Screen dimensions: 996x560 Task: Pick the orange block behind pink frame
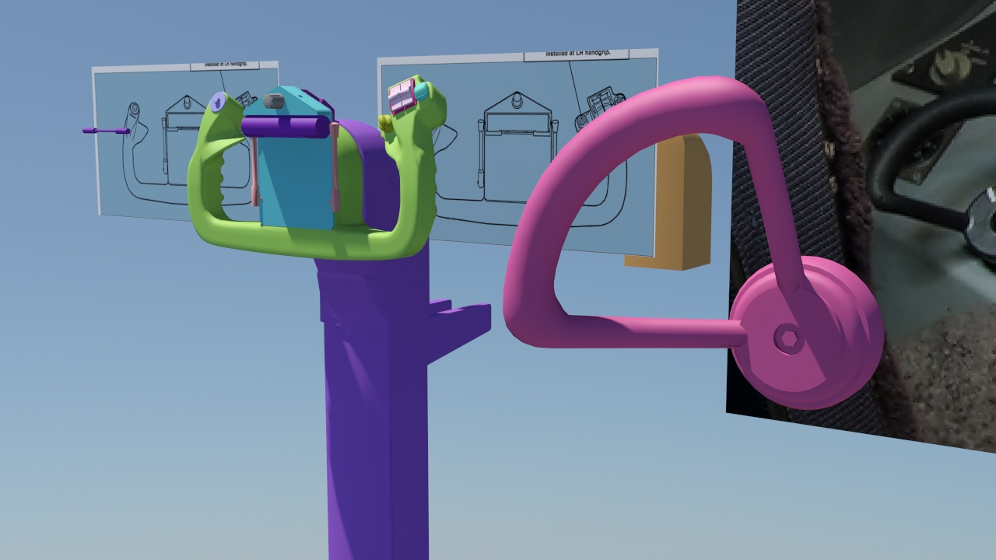pos(675,204)
